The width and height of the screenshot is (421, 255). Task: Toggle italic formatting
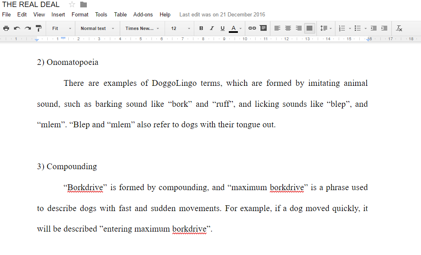[212, 28]
